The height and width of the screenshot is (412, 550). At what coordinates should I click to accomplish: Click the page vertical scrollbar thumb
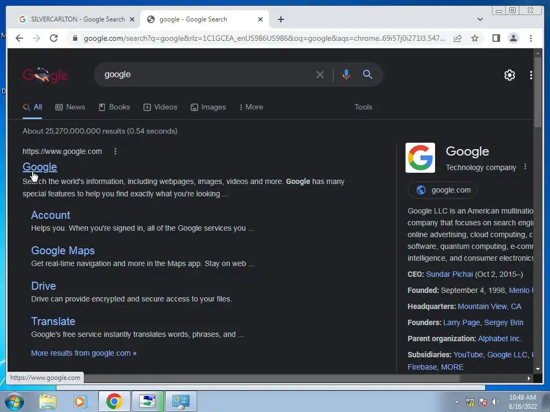pyautogui.click(x=538, y=93)
